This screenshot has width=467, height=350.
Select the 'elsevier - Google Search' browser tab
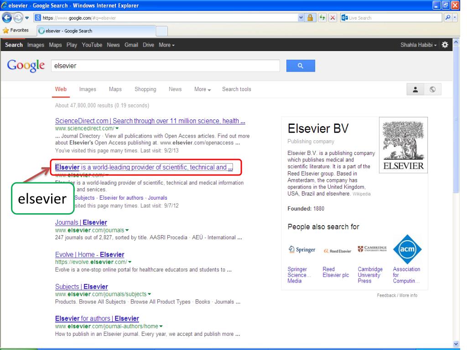click(x=97, y=31)
